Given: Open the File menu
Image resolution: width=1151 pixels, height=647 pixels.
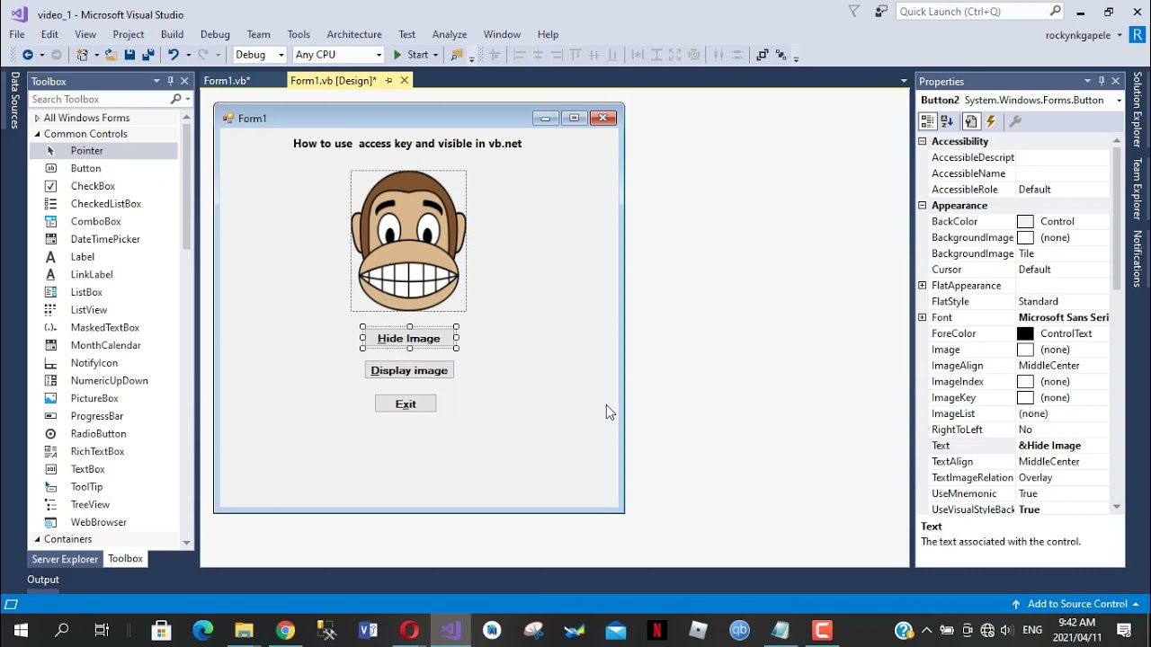Looking at the screenshot, I should (17, 34).
